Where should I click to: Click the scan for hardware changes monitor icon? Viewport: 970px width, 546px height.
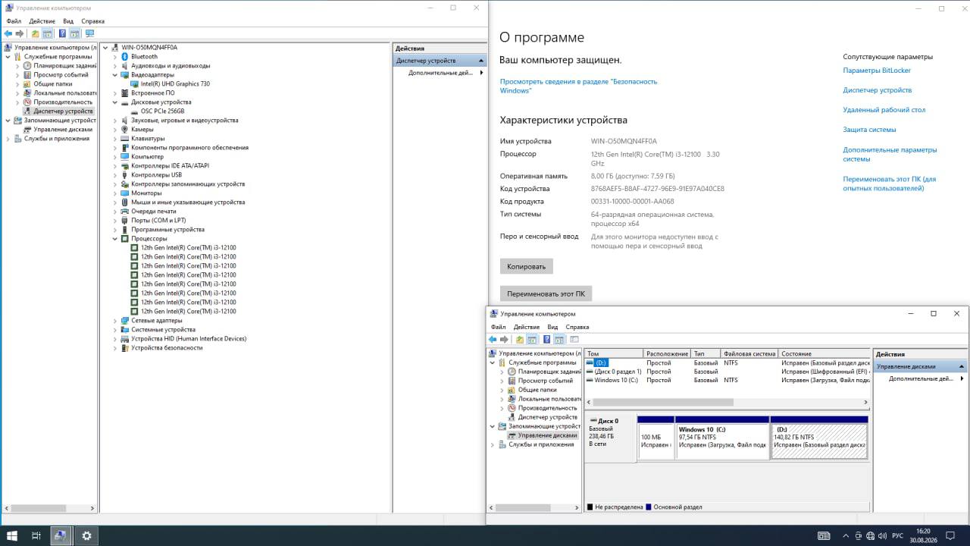pyautogui.click(x=89, y=33)
